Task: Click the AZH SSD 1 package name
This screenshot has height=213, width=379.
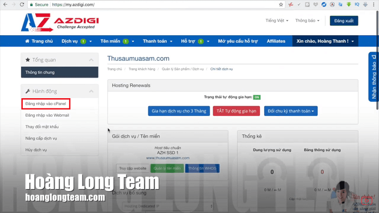Action: 167,153
